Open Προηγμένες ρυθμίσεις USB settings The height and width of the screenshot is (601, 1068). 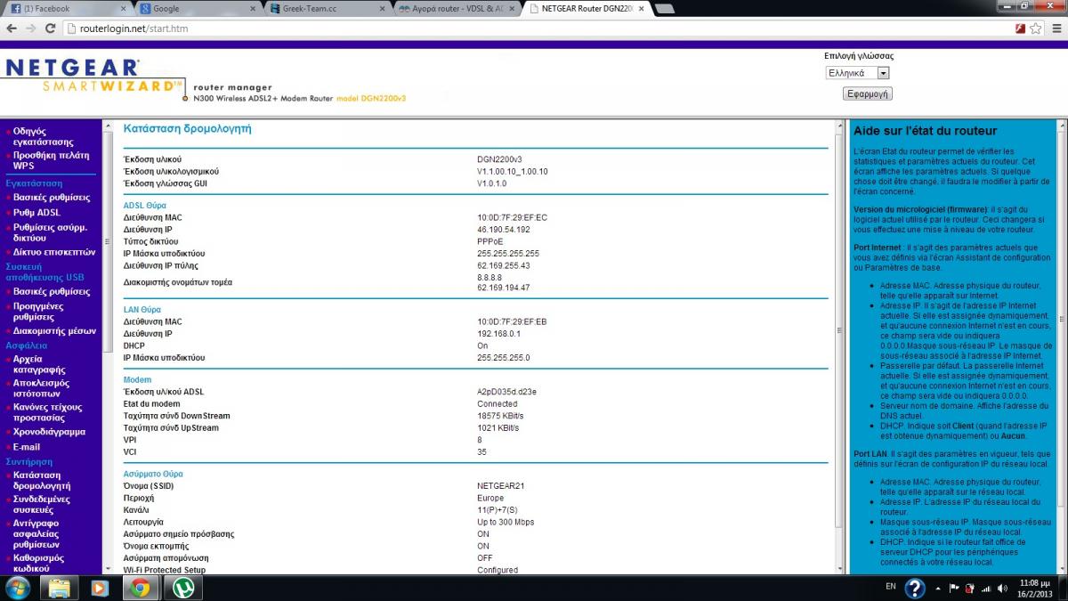click(38, 311)
